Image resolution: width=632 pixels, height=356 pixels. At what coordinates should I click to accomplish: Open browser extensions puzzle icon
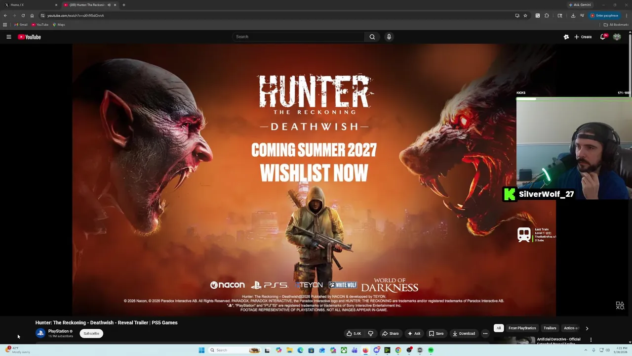click(x=547, y=15)
